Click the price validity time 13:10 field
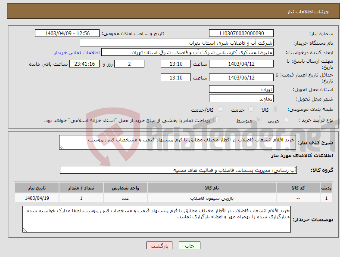The image size is (340, 257). click(176, 77)
